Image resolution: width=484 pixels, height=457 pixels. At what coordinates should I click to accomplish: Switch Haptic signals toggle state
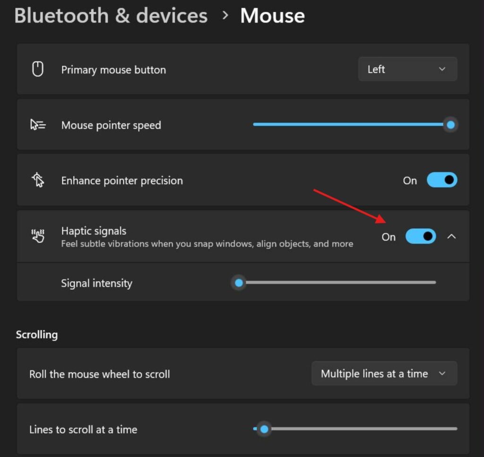click(x=420, y=236)
